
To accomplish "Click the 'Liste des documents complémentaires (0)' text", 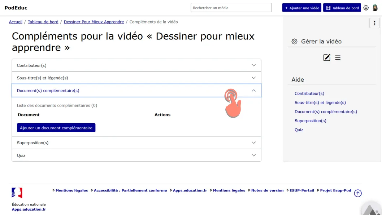I will (x=57, y=105).
